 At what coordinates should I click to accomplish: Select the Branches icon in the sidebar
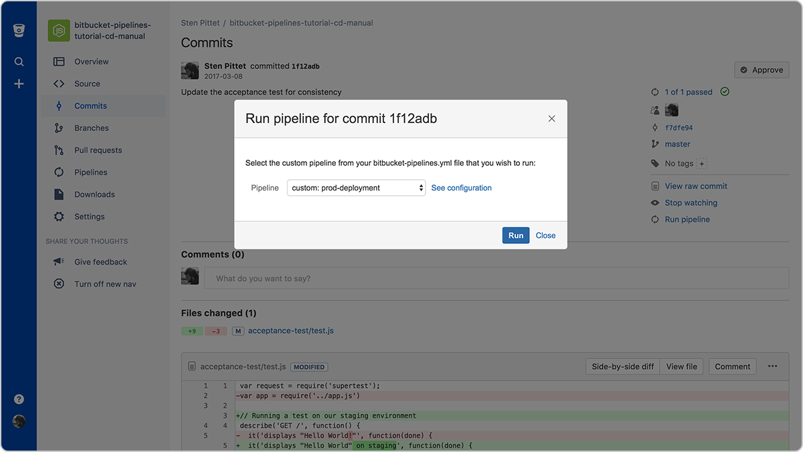(x=60, y=127)
